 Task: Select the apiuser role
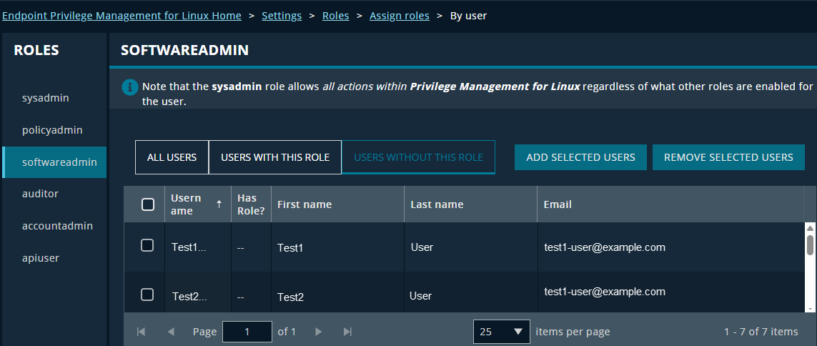point(55,258)
